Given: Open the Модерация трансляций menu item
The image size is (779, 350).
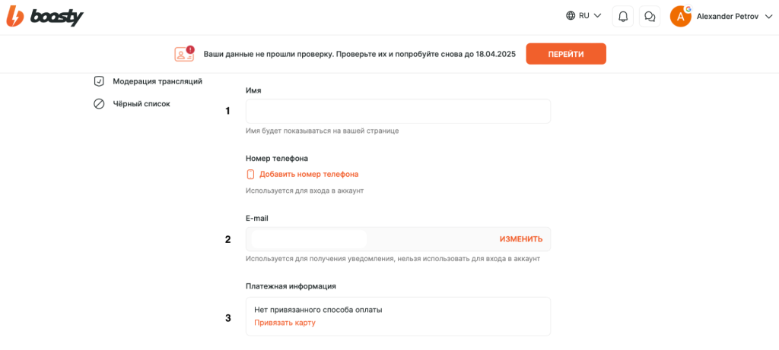Looking at the screenshot, I should (157, 81).
